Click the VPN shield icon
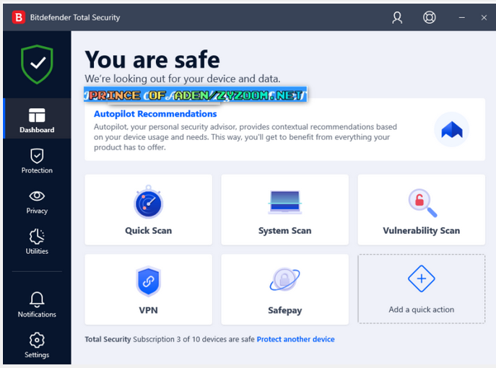Image resolution: width=496 pixels, height=368 pixels. (x=148, y=281)
